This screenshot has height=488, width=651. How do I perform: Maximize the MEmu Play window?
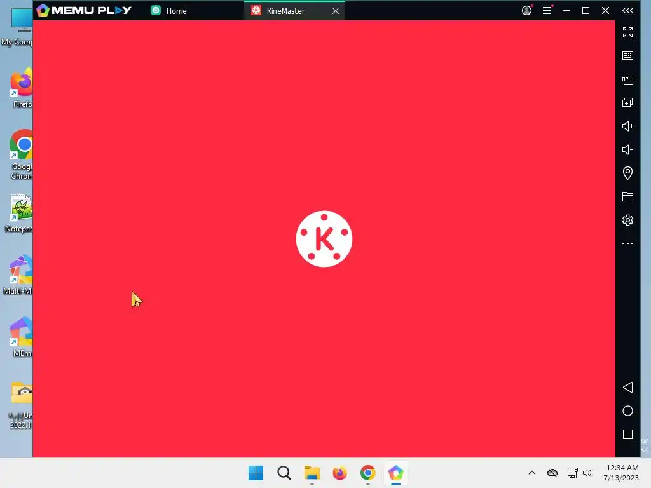586,10
